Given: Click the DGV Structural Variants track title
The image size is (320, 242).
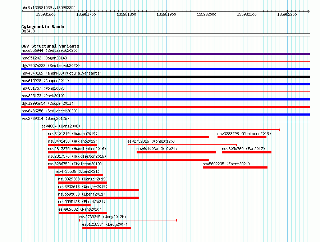Looking at the screenshot, I should 50,46.
